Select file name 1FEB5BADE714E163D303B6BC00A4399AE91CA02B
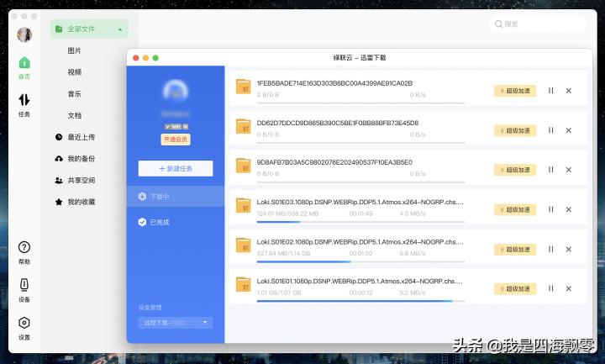 point(335,83)
